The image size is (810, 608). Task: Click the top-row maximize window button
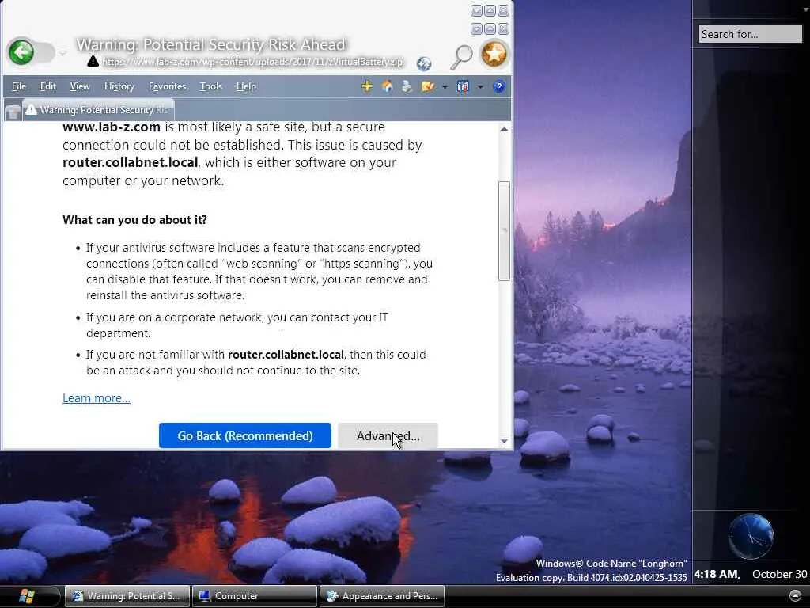(x=490, y=10)
